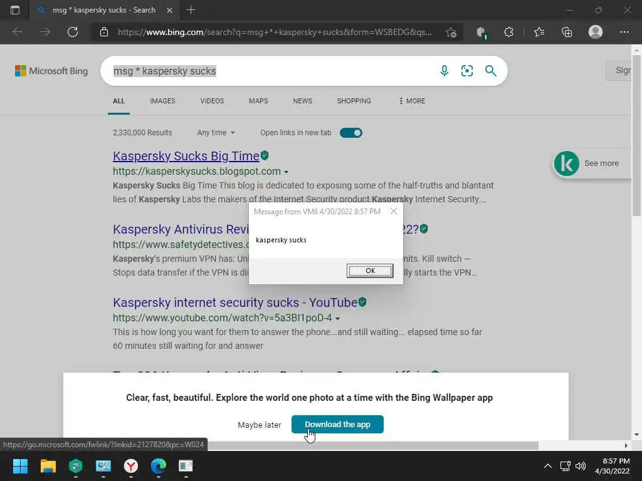Open the Extensions puzzle icon
The width and height of the screenshot is (642, 481).
click(x=508, y=32)
